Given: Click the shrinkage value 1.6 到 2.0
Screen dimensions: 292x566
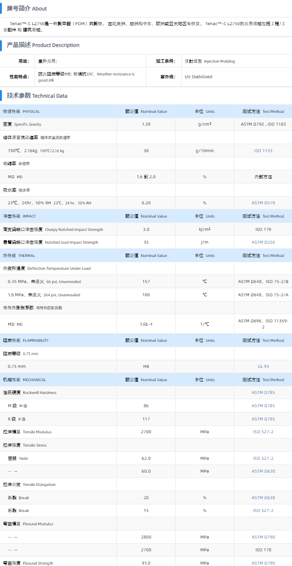Looking at the screenshot, I should (146, 176).
